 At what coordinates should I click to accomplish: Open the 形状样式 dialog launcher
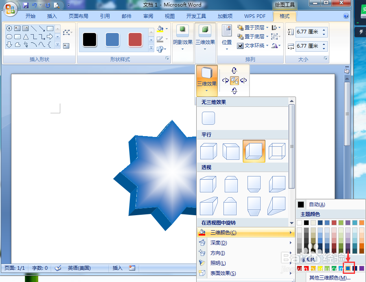click(167, 58)
